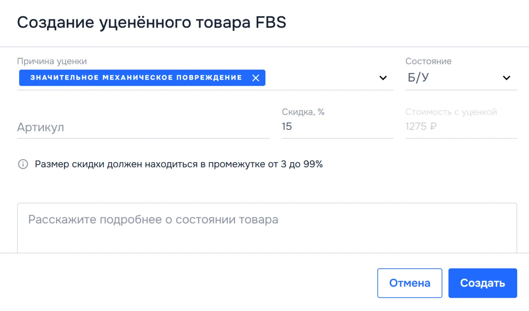Open the Б/У condition selector

[452, 78]
